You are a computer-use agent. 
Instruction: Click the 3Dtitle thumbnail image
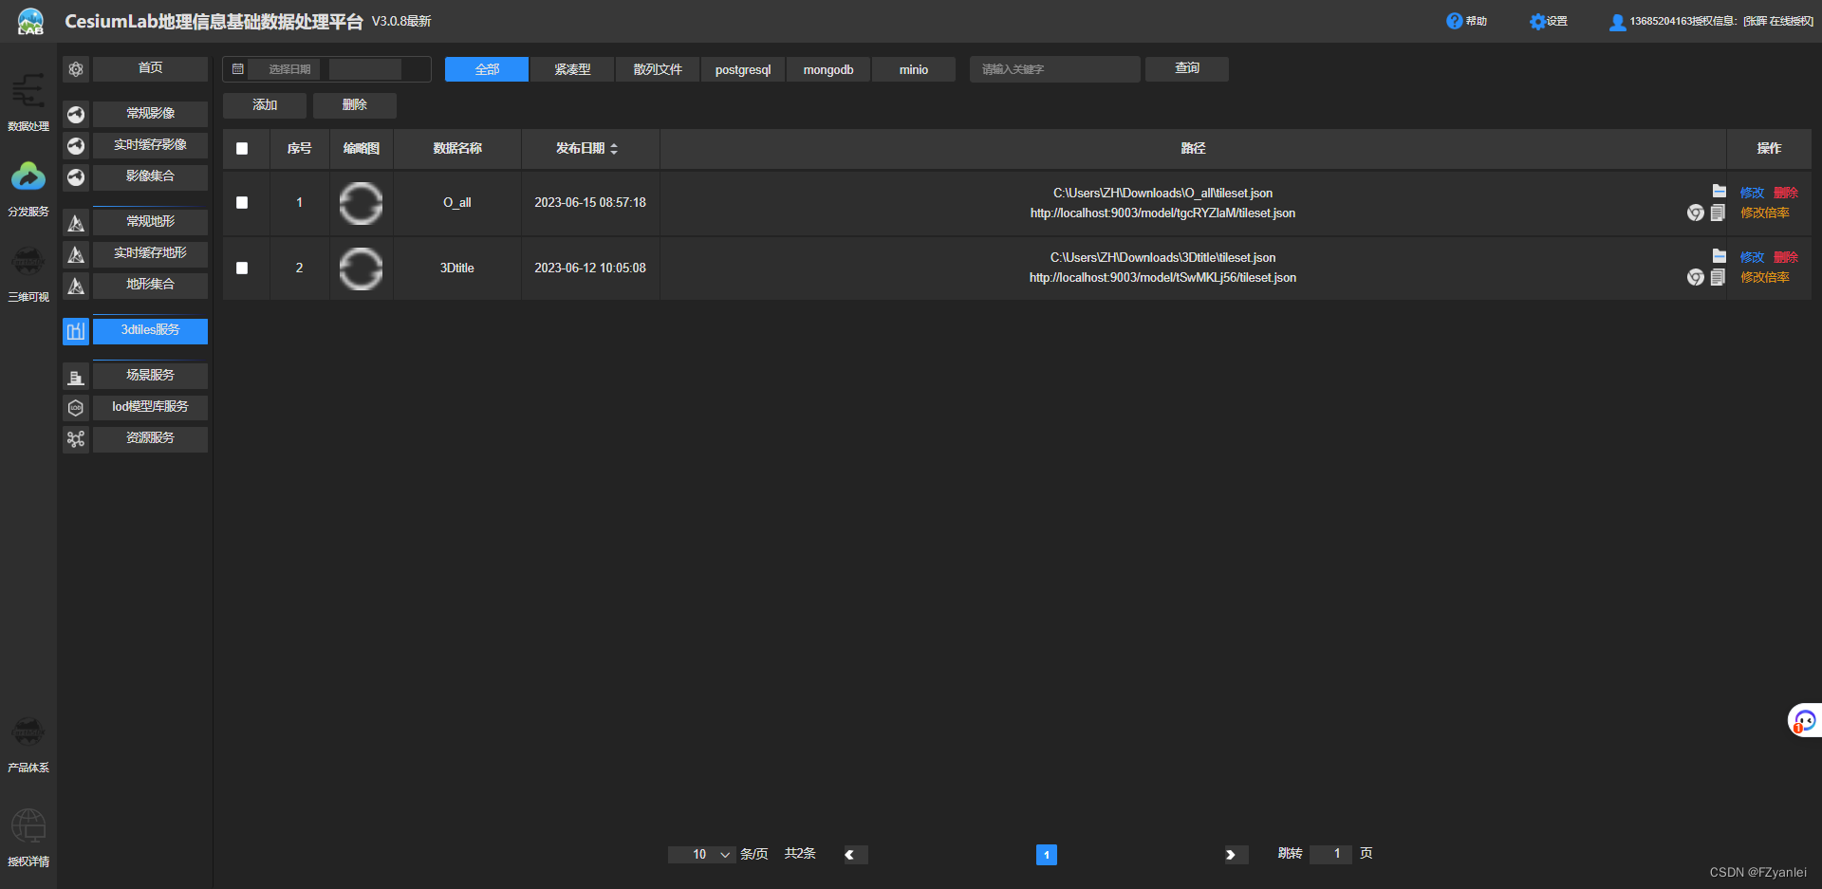[361, 269]
